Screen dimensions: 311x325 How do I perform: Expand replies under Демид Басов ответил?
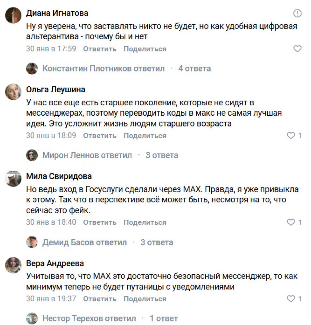point(157,242)
